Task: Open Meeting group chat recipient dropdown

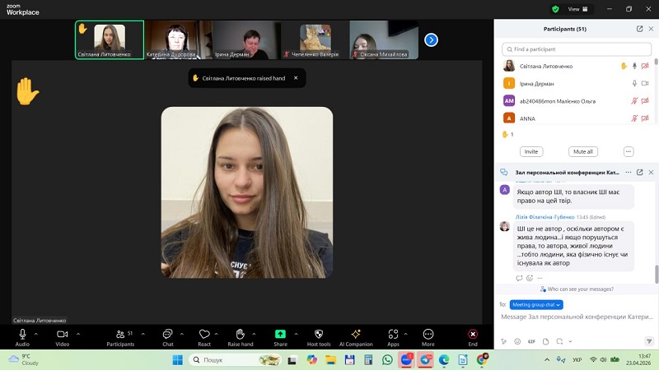Action: pos(536,304)
